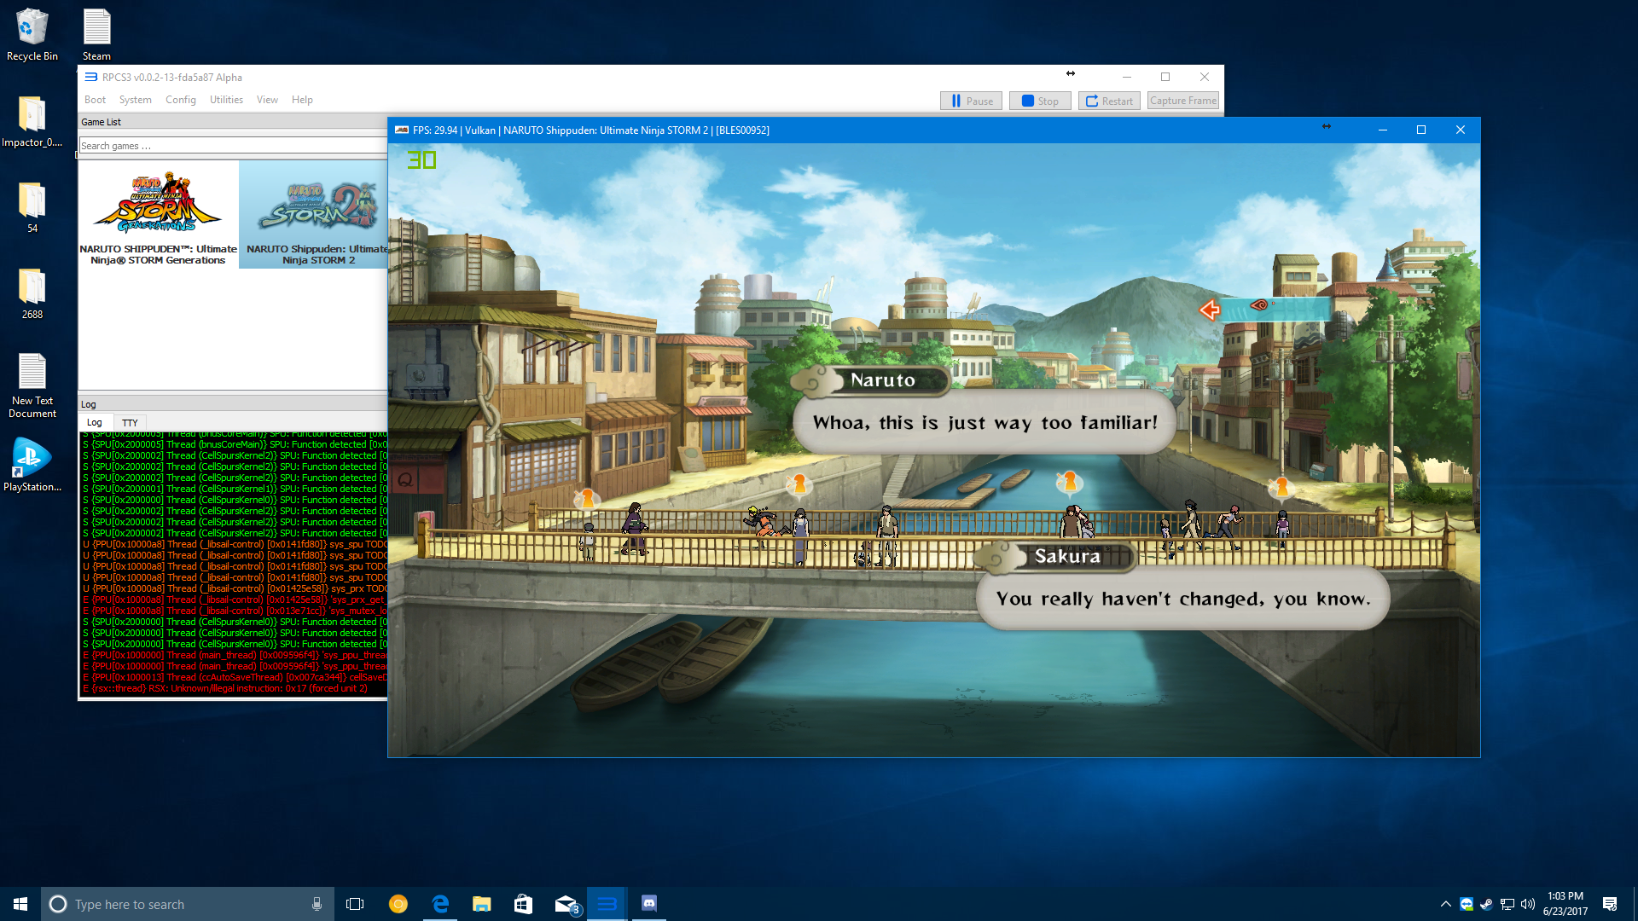
Task: Open the Utilities menu
Action: [x=226, y=100]
